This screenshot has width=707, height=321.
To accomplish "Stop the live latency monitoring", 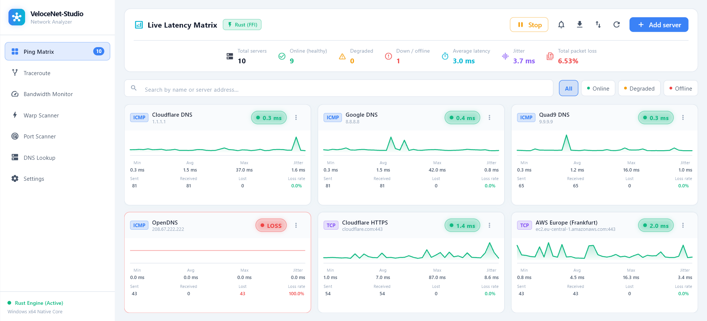I will point(529,25).
